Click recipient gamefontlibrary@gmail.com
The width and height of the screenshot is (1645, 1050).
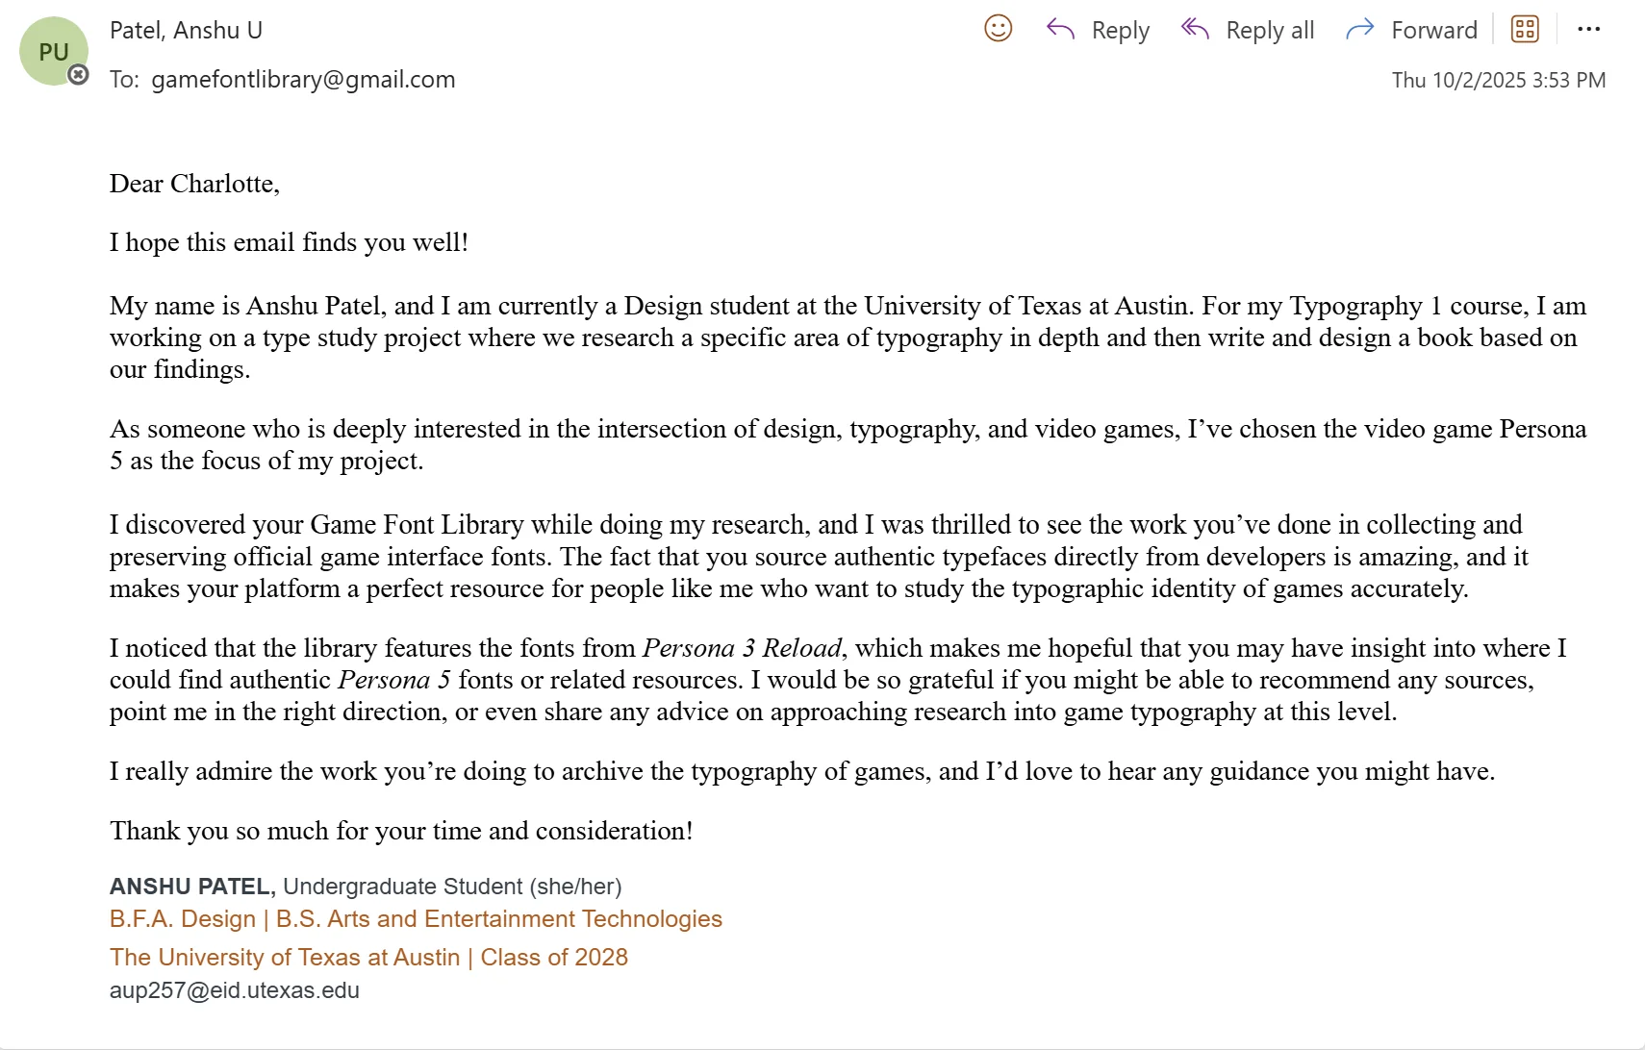[x=303, y=80]
